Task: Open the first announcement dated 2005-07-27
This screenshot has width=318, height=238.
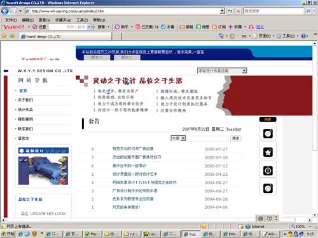Action: pyautogui.click(x=133, y=149)
